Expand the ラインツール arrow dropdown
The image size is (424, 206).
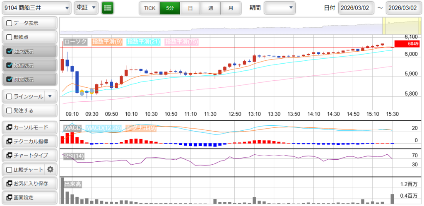click(x=50, y=96)
